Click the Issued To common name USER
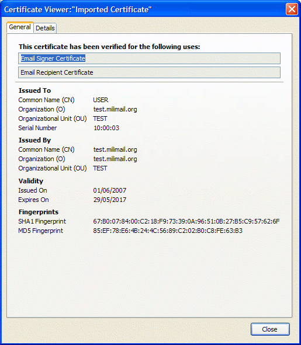This screenshot has width=301, height=345. click(101, 100)
